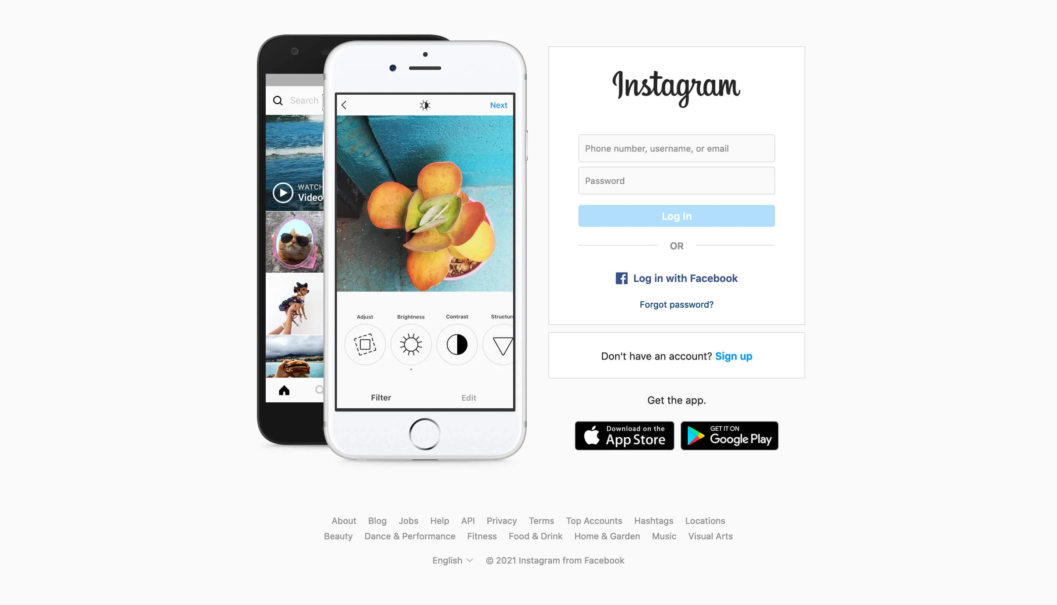Click Log in with Facebook button

click(677, 278)
